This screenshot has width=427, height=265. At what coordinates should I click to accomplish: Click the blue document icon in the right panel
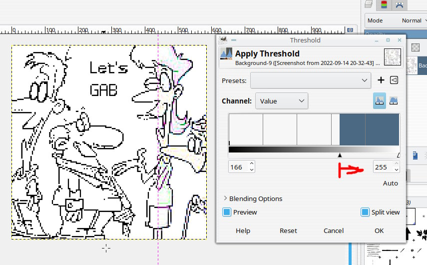415,155
